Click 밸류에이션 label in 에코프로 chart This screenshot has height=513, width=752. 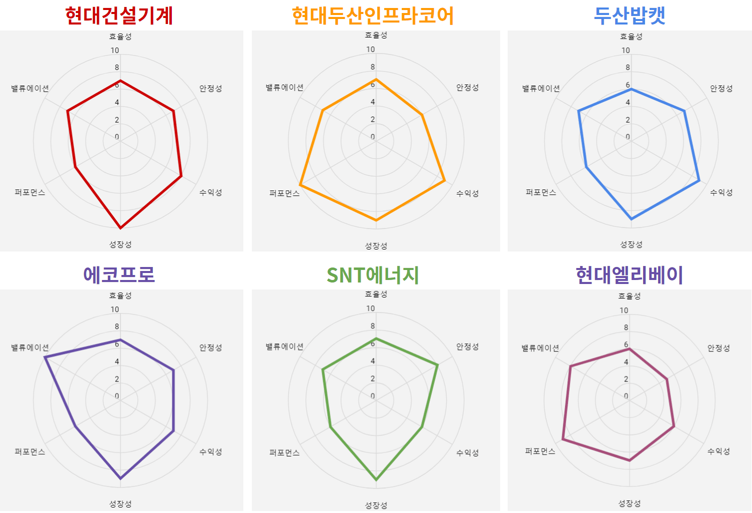pos(30,347)
